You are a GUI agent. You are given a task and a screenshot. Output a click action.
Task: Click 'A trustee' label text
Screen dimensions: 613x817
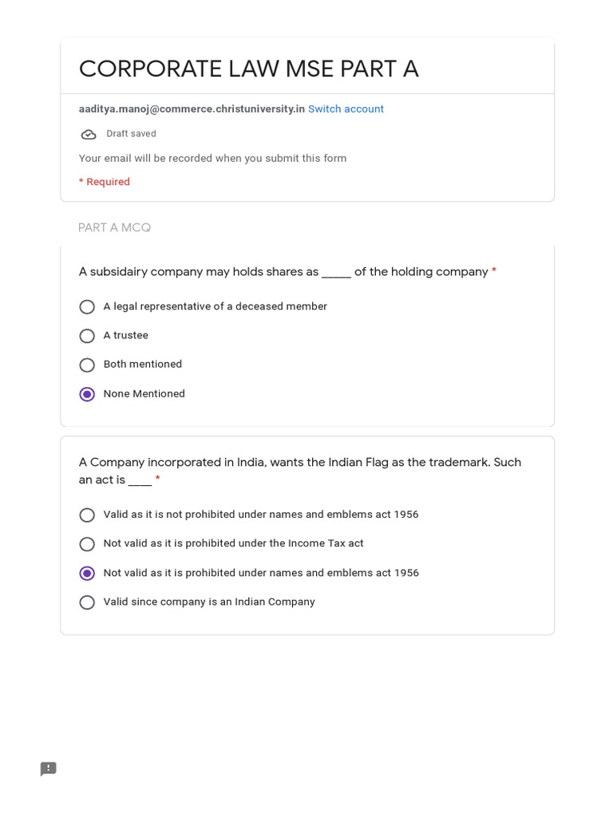[125, 336]
